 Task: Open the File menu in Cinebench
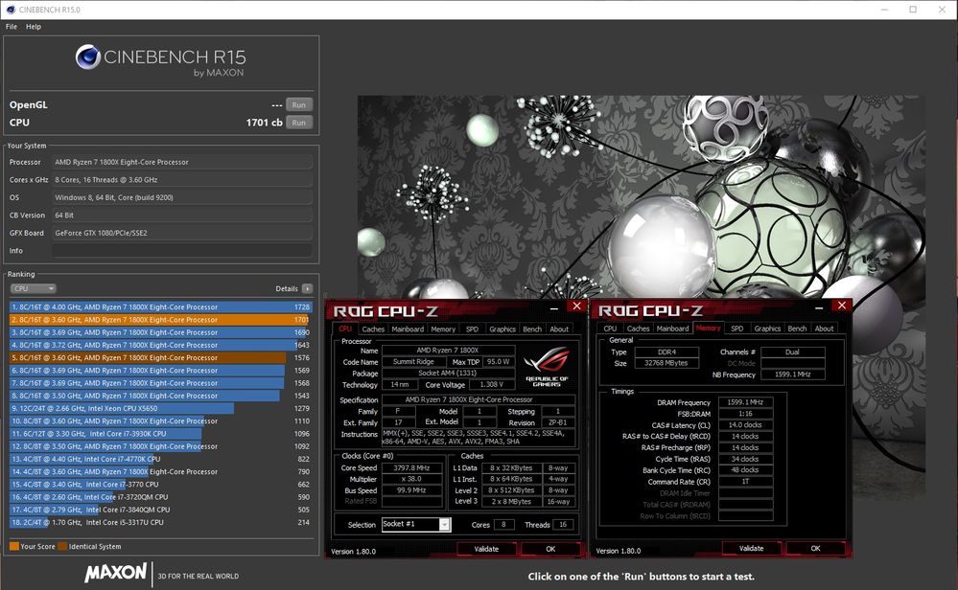tap(12, 27)
